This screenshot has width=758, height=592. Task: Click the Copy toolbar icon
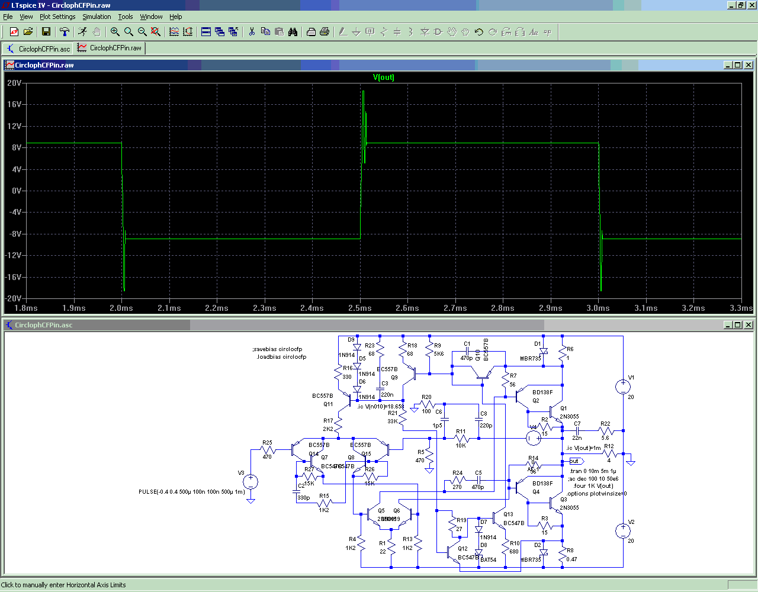click(x=265, y=32)
